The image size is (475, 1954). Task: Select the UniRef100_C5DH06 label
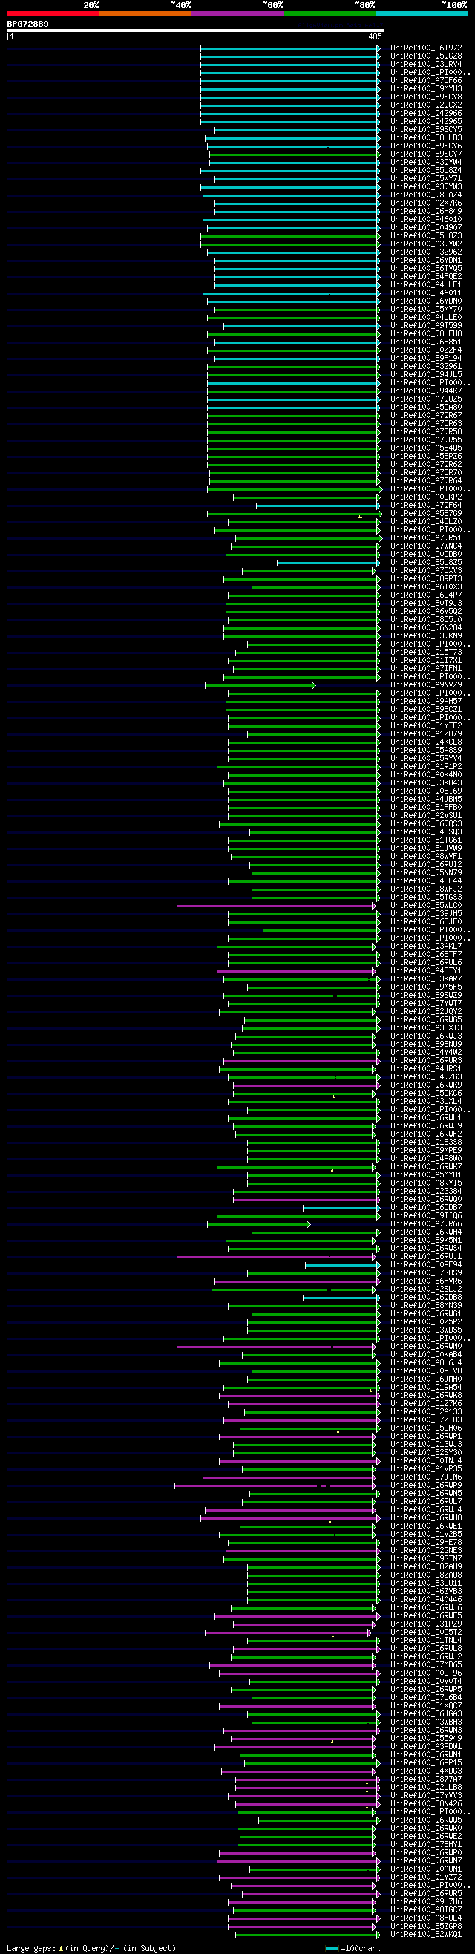pos(426,1428)
